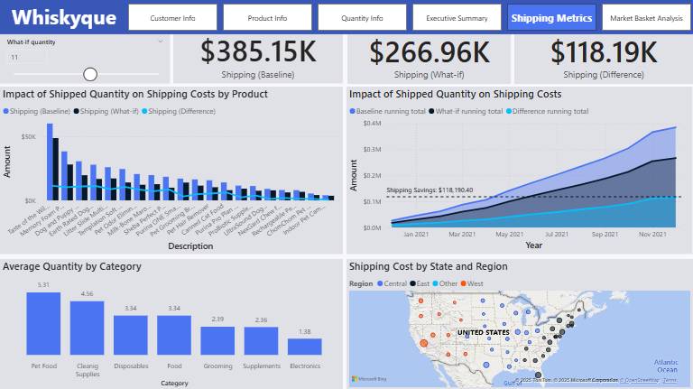Go to the Executive Summary tab
Viewport: 693px width, 389px height.
coord(457,18)
